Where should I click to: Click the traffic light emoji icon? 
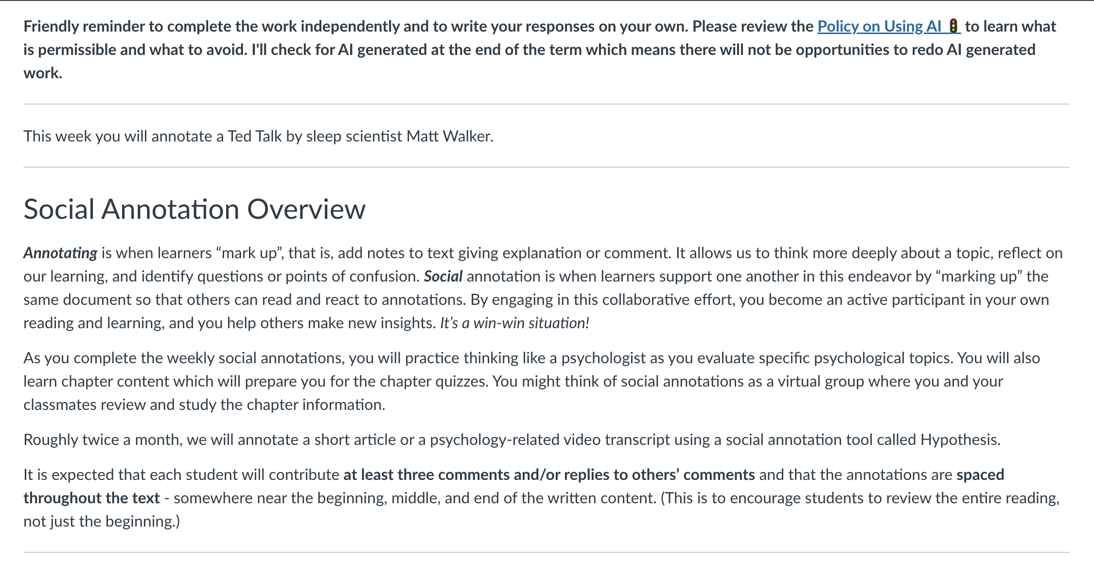[953, 26]
